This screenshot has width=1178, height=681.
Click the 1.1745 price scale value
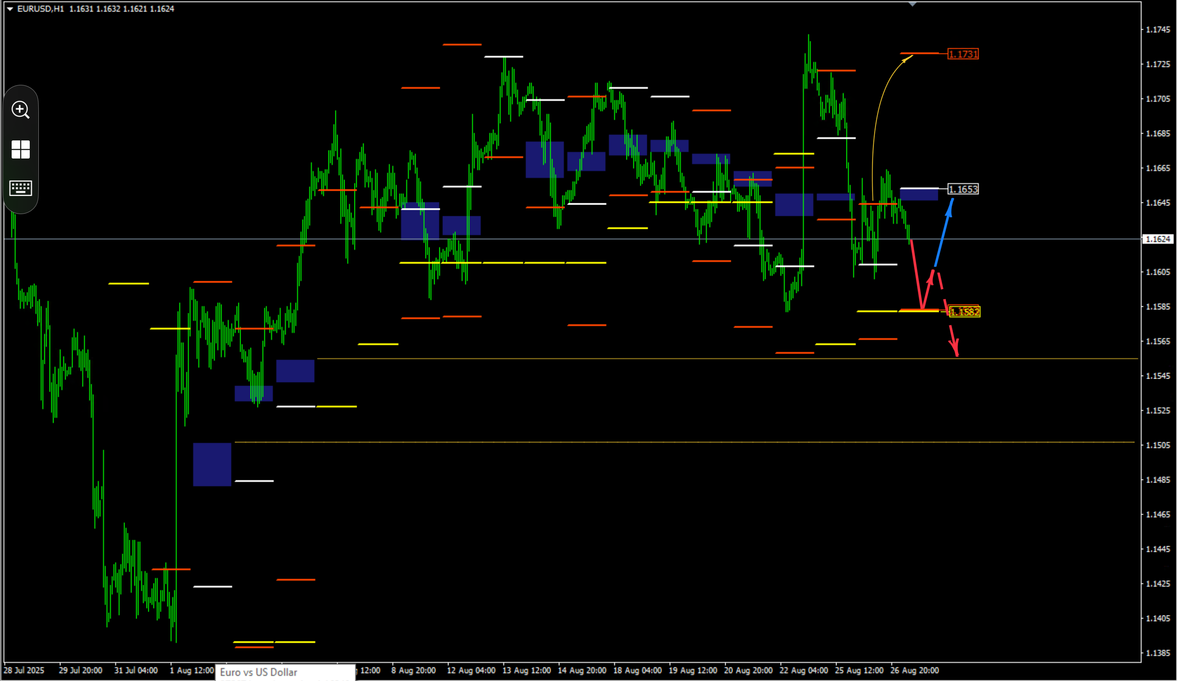coord(1157,30)
